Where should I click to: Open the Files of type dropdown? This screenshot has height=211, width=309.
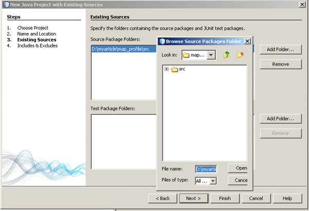(x=213, y=181)
